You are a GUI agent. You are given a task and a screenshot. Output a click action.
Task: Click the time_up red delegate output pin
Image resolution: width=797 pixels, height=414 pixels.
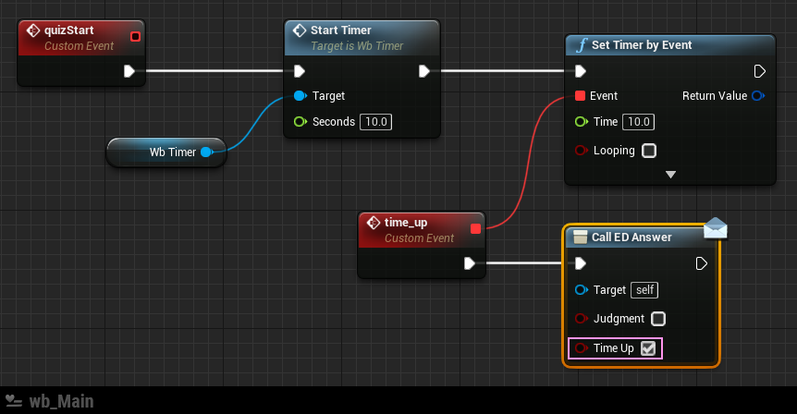(476, 228)
